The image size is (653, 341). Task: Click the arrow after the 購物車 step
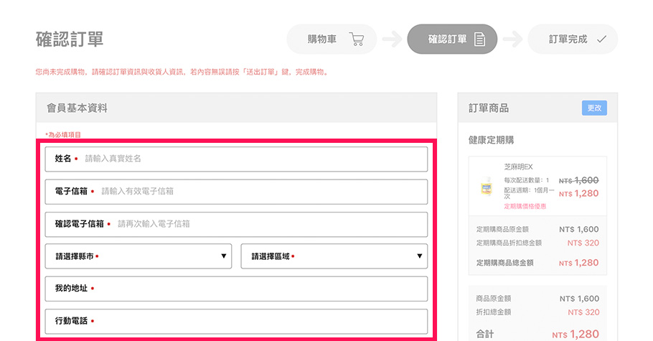coord(391,39)
